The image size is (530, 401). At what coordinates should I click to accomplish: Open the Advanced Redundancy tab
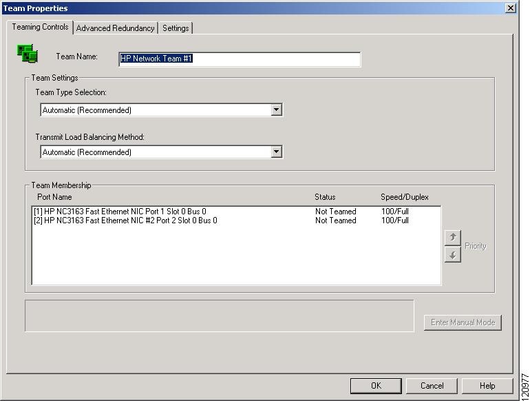(x=115, y=28)
